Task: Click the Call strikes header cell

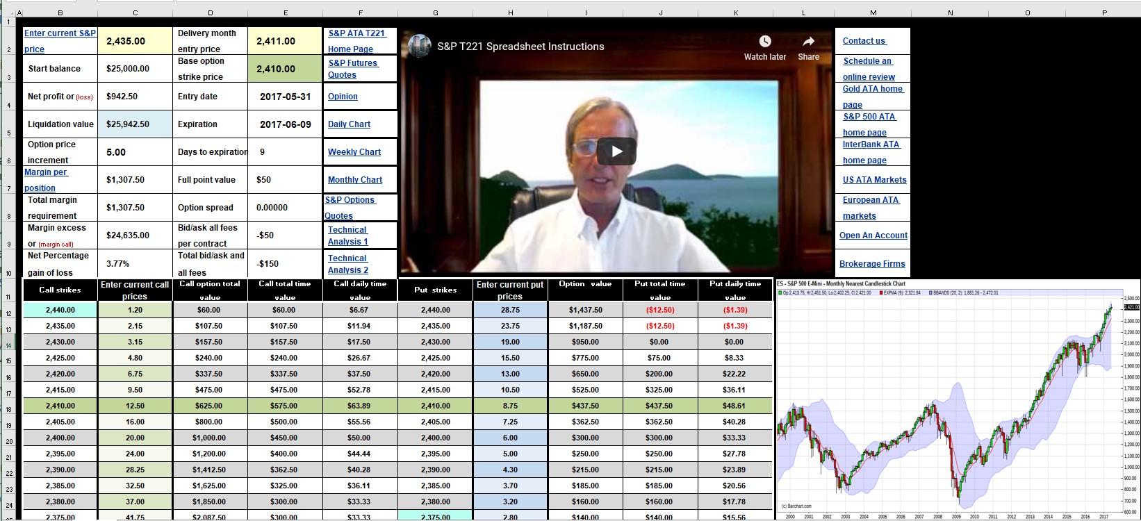Action: 60,290
